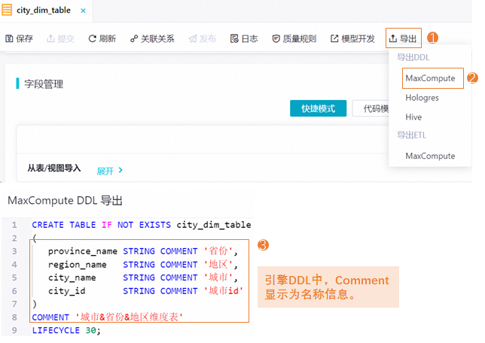Close the city_dim_table tab
Viewport: 485px width, 343px height.
click(83, 11)
